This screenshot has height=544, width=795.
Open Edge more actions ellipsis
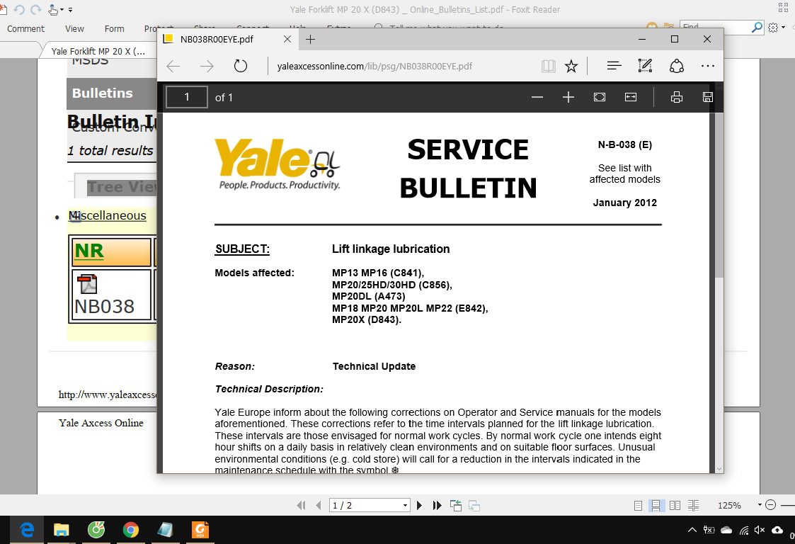[x=707, y=66]
